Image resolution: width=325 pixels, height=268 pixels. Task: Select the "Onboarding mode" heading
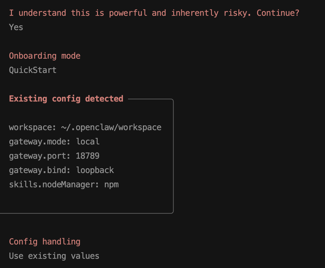45,56
